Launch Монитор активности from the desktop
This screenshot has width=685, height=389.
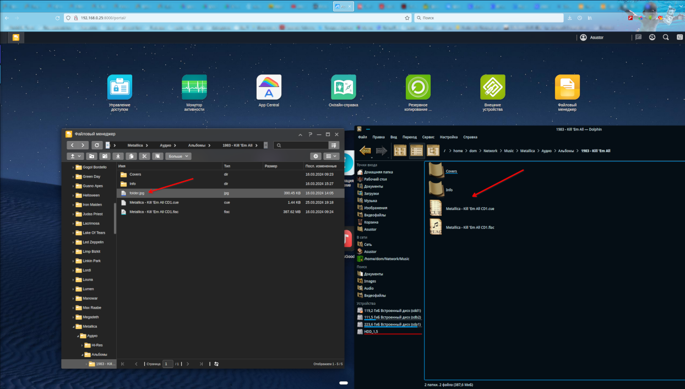click(194, 87)
